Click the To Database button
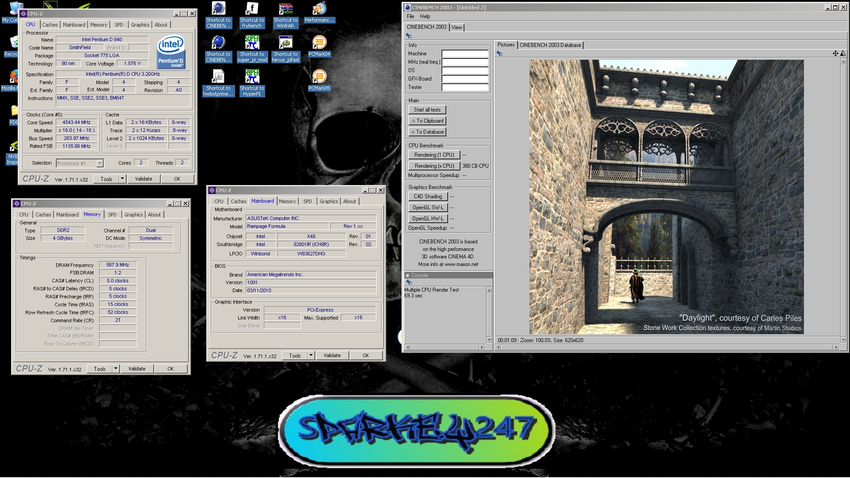Screen dimensions: 850x478 coord(427,132)
